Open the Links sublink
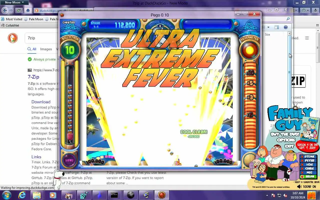This screenshot has width=320, height=200. [x=36, y=157]
